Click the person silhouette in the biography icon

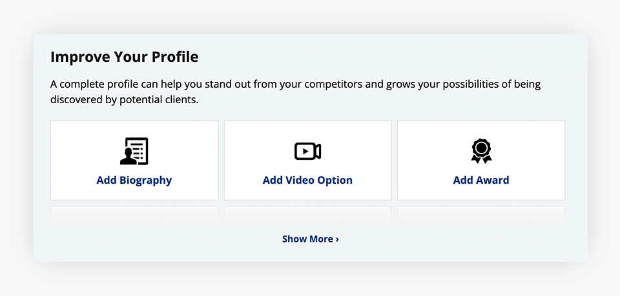tap(127, 157)
